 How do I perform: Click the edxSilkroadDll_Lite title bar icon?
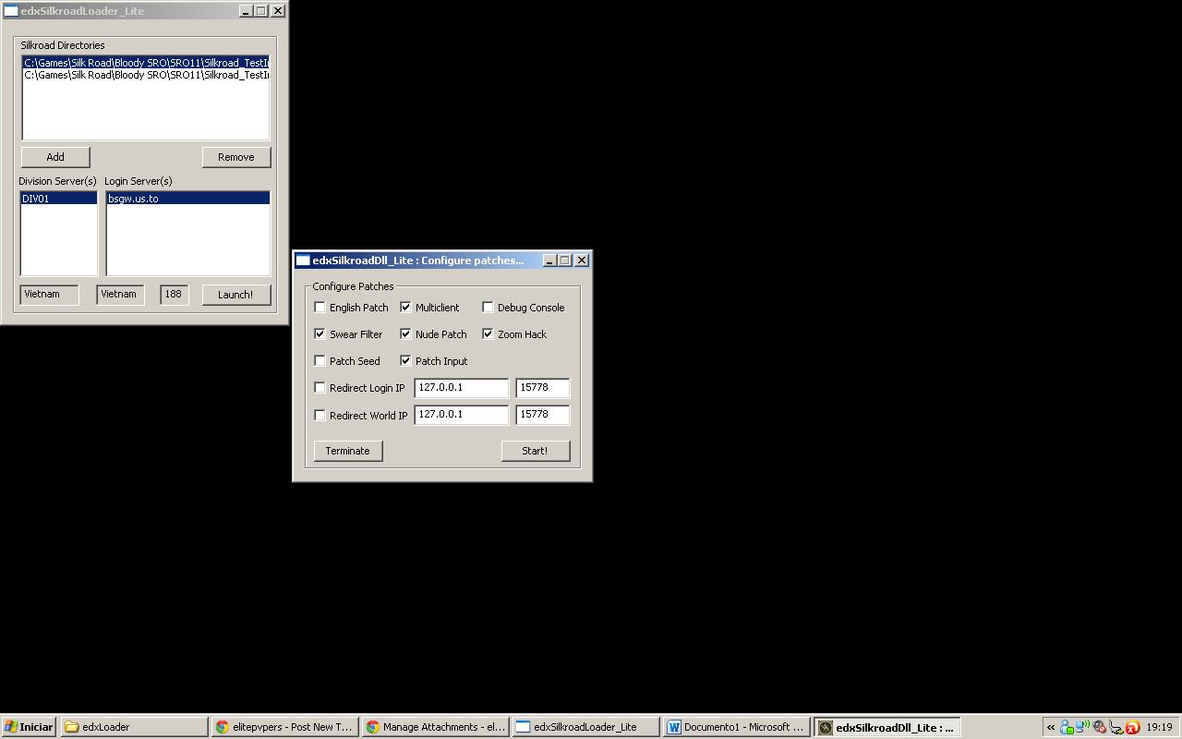pos(303,260)
